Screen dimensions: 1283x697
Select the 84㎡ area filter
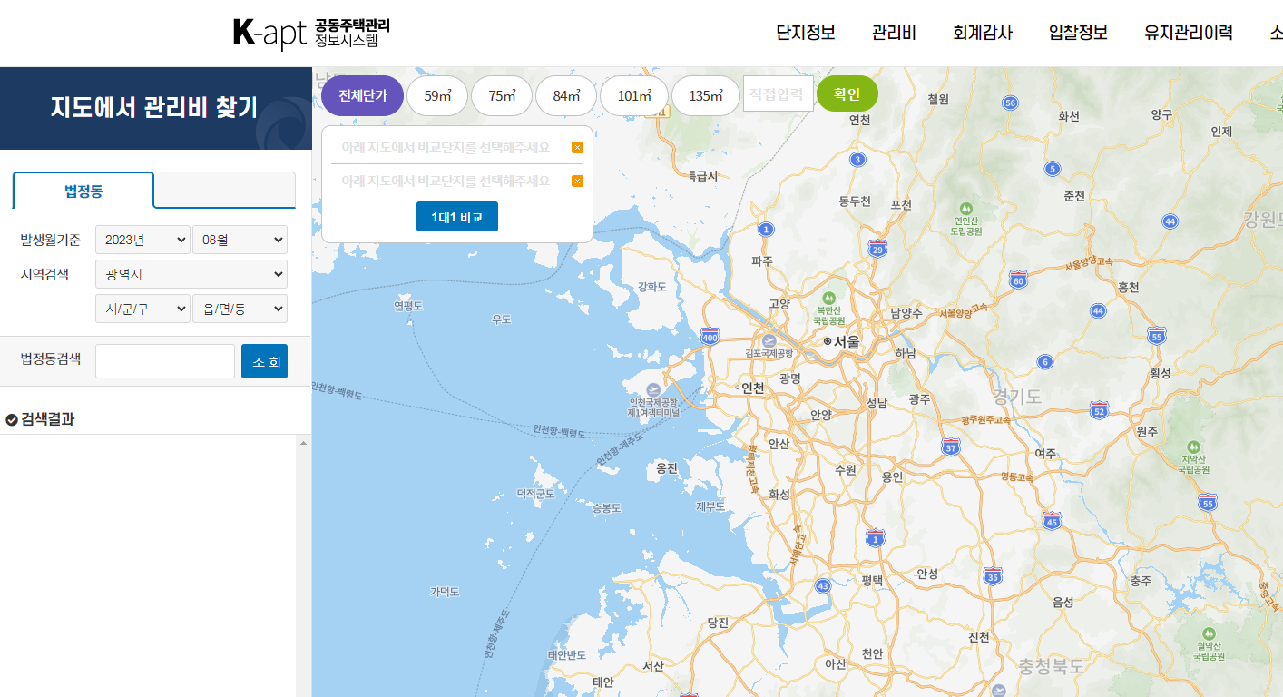pos(566,95)
